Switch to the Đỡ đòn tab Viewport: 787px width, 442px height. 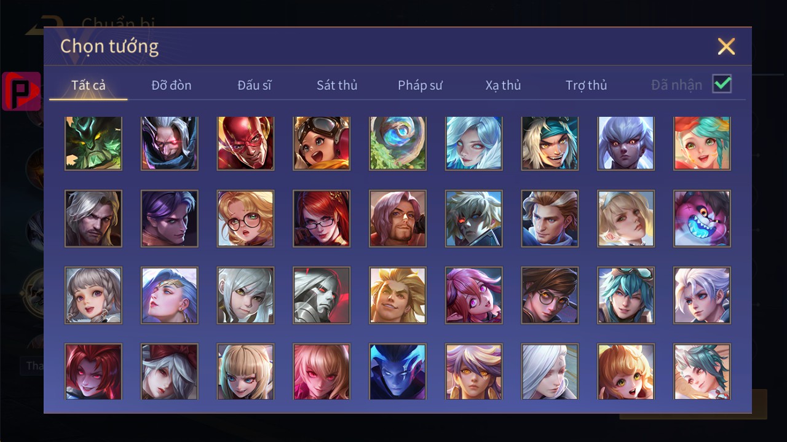pyautogui.click(x=172, y=85)
